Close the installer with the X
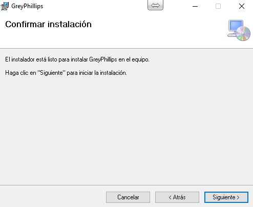This screenshot has height=207, width=253. click(x=242, y=6)
